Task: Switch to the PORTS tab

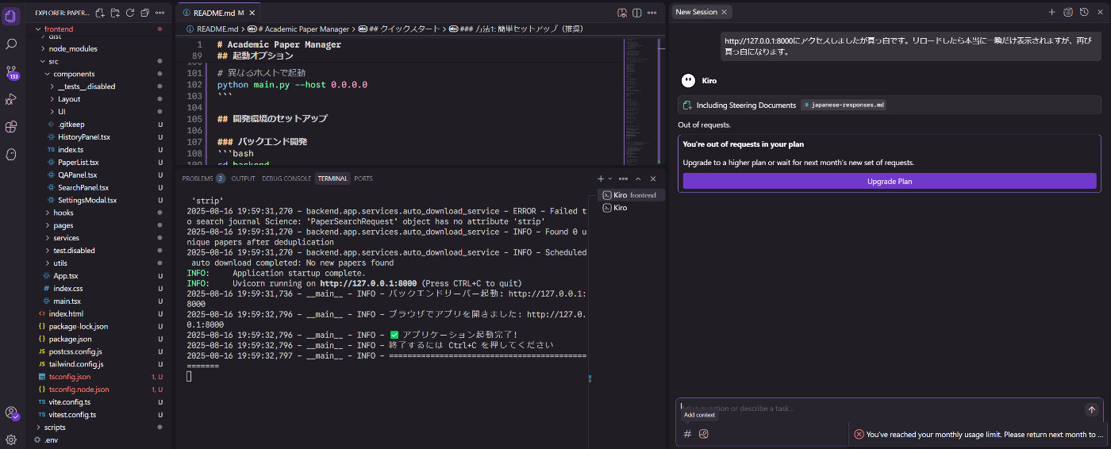Action: pos(363,178)
